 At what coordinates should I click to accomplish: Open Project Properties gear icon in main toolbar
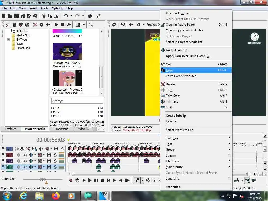point(35,16)
